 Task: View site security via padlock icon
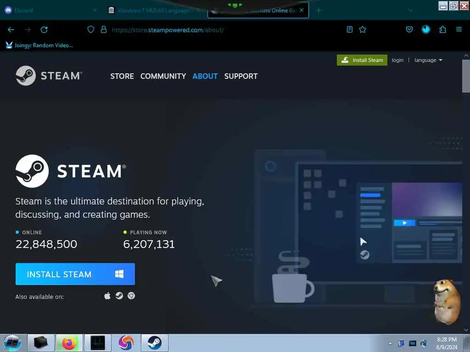point(104,29)
